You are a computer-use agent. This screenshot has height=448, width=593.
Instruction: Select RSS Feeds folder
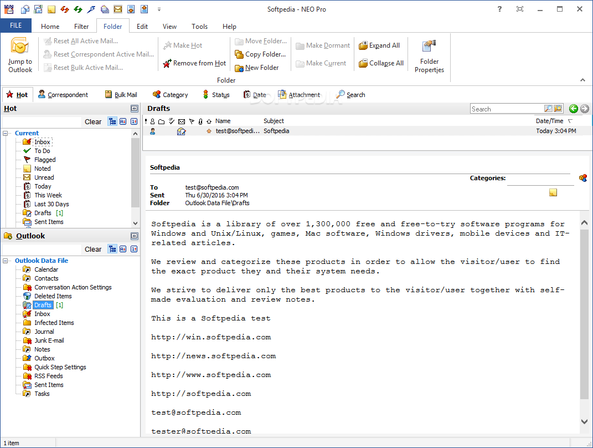click(48, 376)
